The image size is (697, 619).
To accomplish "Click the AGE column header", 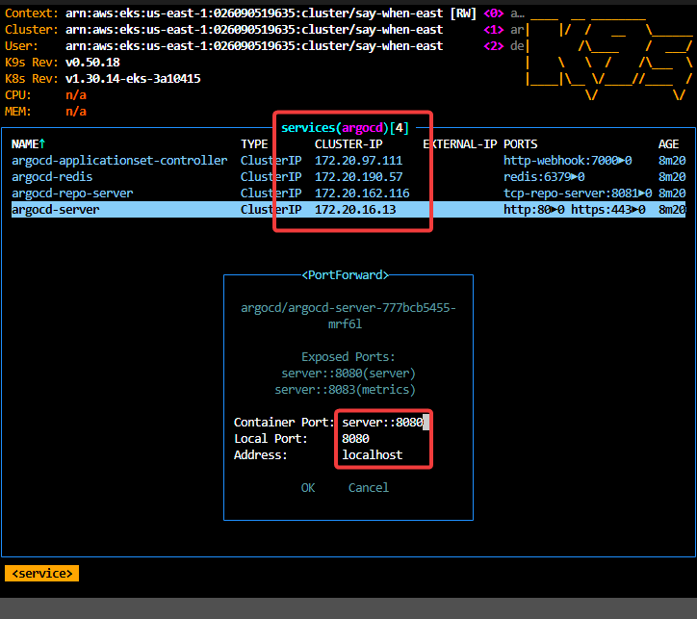I will tap(668, 144).
